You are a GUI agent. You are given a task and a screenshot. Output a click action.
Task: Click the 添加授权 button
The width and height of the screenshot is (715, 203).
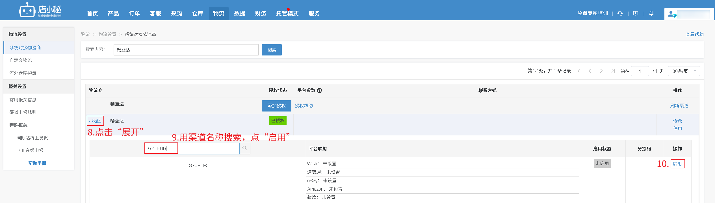click(276, 106)
